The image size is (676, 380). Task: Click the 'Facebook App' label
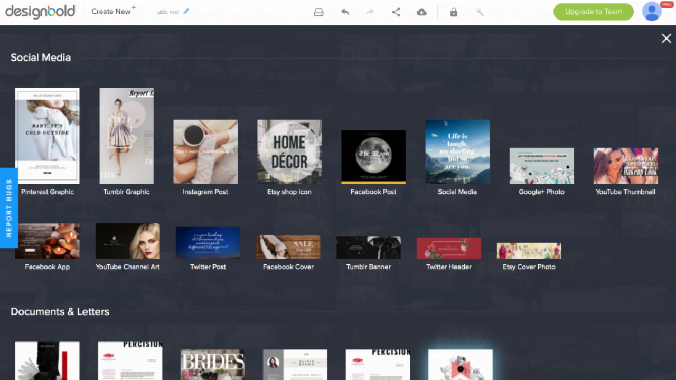(48, 267)
